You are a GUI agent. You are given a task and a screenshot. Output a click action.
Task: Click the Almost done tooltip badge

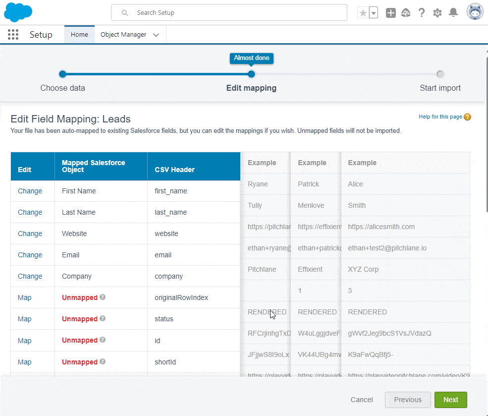(252, 58)
